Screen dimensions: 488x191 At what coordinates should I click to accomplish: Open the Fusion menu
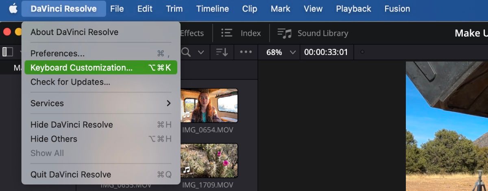[397, 9]
